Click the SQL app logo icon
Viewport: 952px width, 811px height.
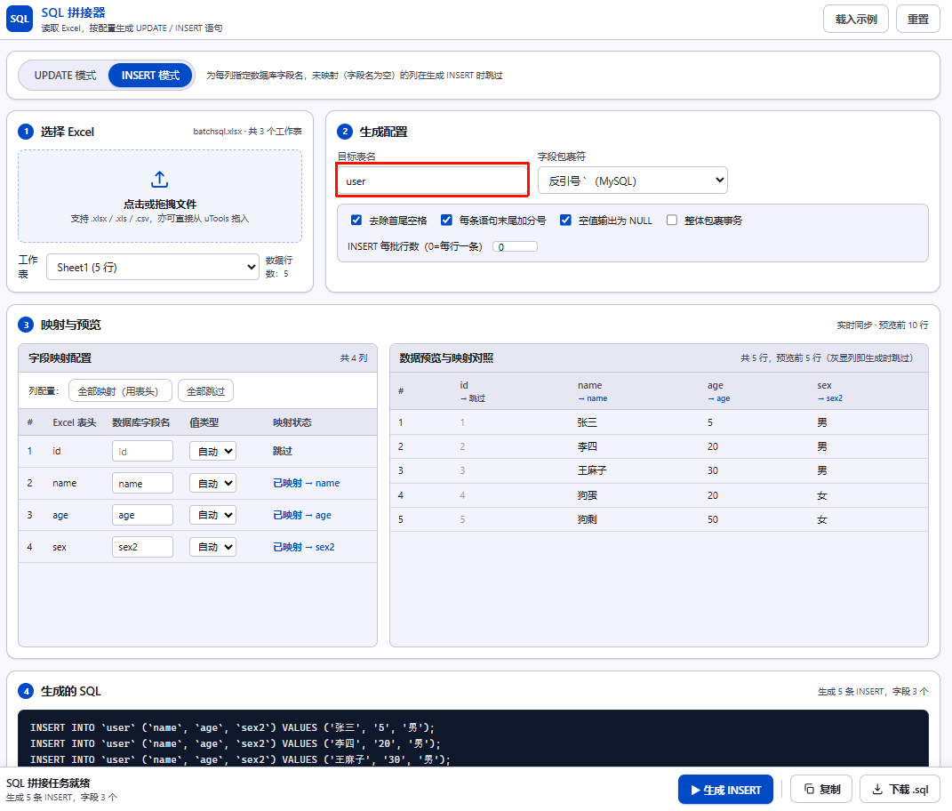(20, 19)
